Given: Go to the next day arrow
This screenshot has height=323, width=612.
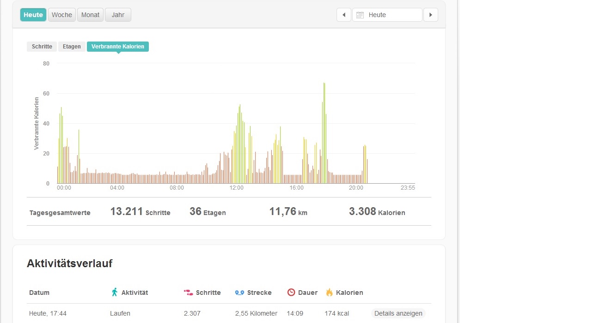Looking at the screenshot, I should [431, 15].
